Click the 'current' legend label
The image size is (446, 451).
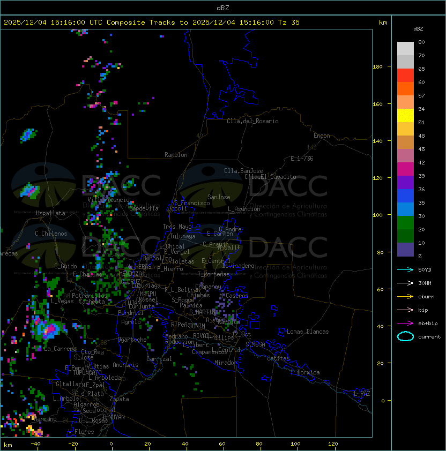[429, 336]
